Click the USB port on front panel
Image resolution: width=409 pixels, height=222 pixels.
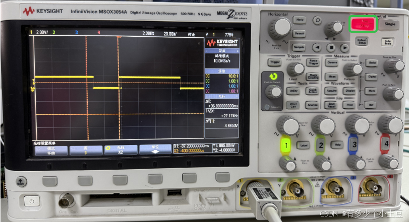click(x=174, y=192)
